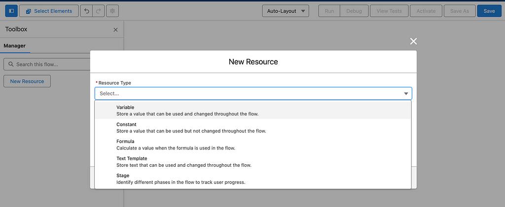505x207 pixels.
Task: Click the Undo arrow icon
Action: (x=87, y=11)
